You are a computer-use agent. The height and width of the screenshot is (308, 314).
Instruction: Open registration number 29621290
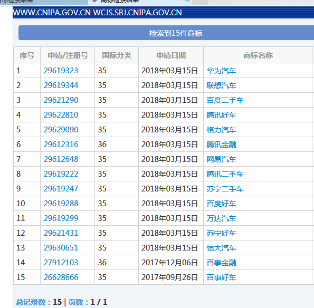click(61, 100)
